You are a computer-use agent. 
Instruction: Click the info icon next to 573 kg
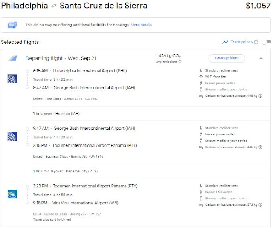(260, 205)
